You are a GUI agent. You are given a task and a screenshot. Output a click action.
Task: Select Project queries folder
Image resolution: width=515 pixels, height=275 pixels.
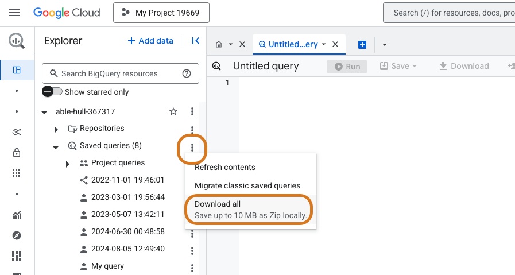click(118, 162)
